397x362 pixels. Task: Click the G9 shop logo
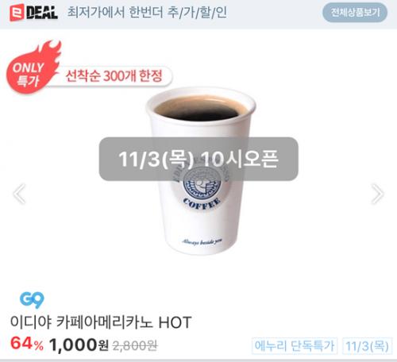tap(32, 300)
